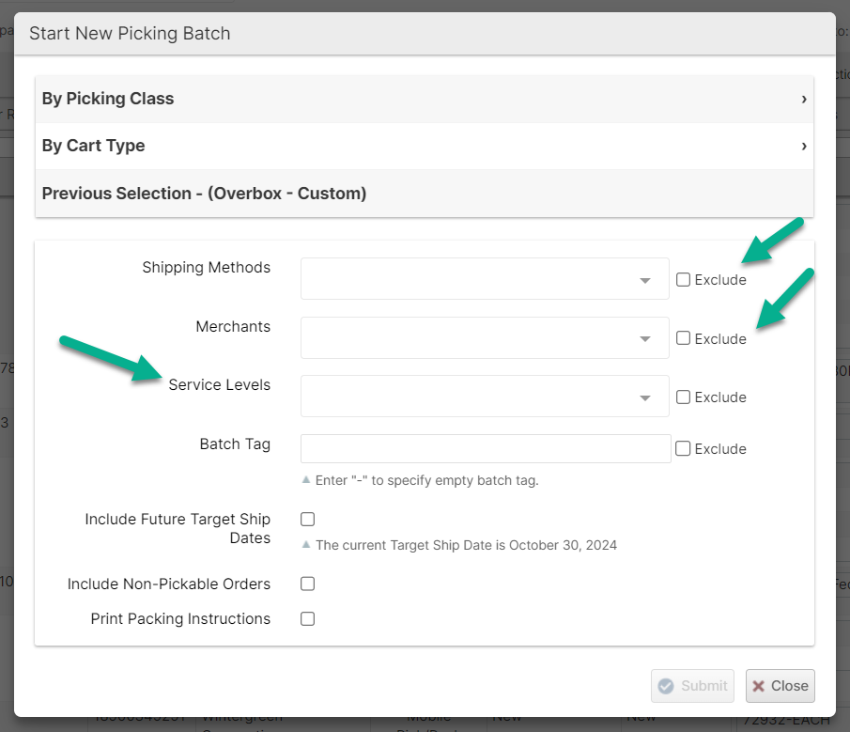Viewport: 850px width, 732px height.
Task: Check Exclude for Service Levels
Action: [684, 397]
